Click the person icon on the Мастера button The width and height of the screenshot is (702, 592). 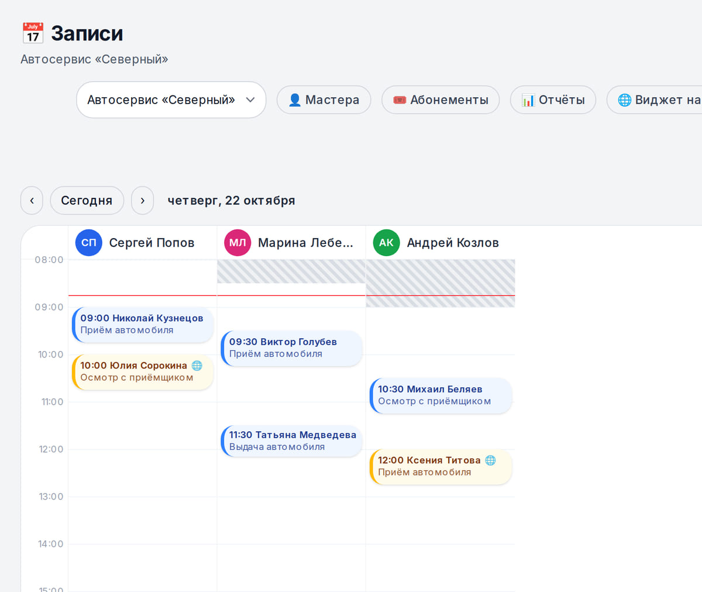(295, 100)
